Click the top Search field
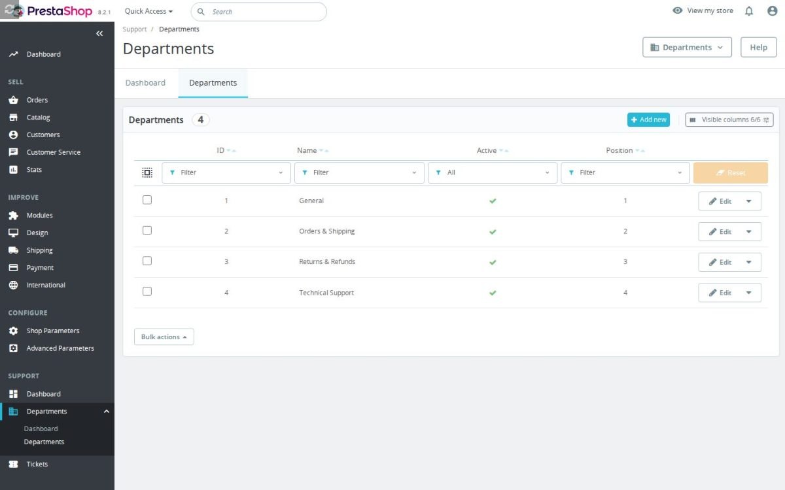This screenshot has height=490, width=785. click(258, 12)
